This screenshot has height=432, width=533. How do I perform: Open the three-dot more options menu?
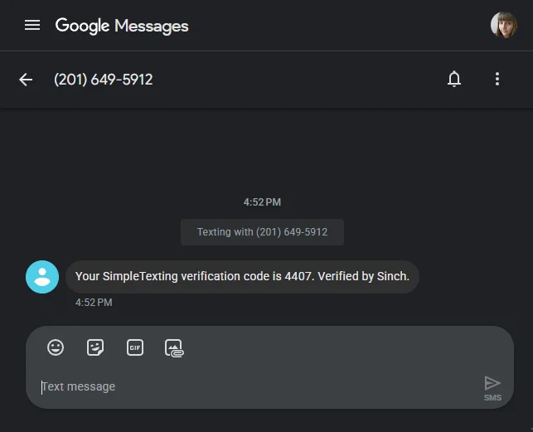pyautogui.click(x=497, y=80)
